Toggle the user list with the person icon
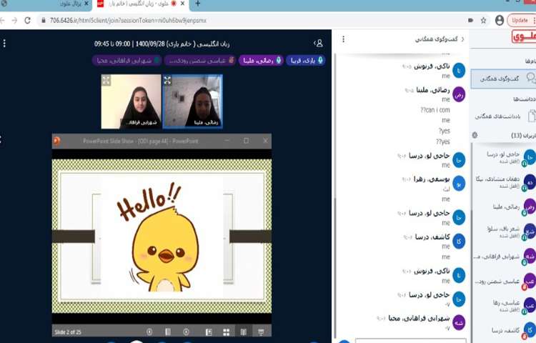 319,43
